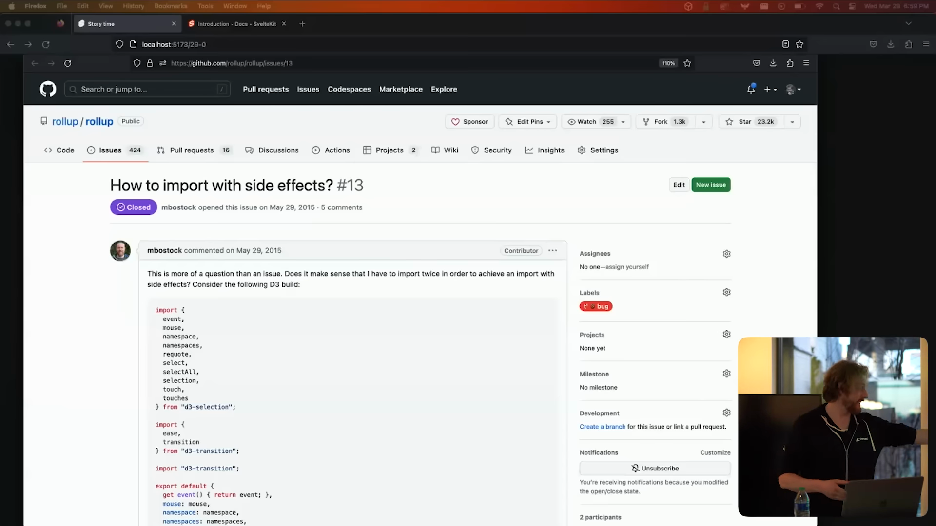
Task: Open the Milestone gear settings
Action: (726, 374)
